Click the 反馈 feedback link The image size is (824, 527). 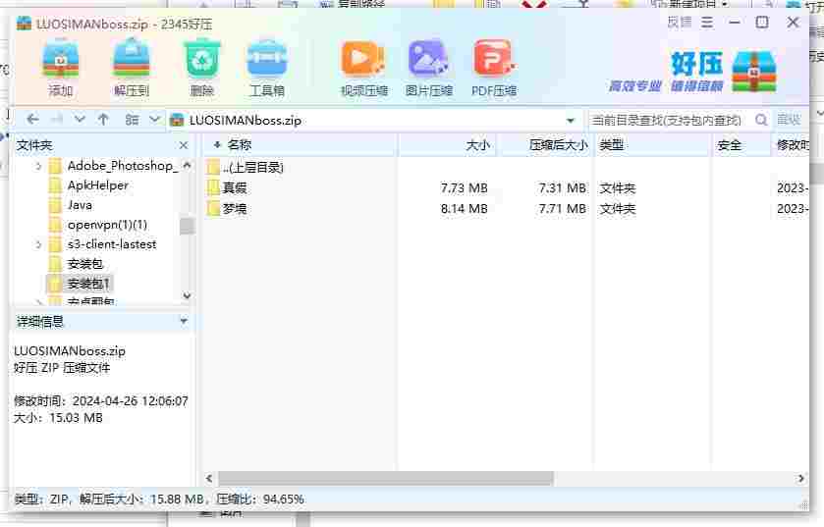point(680,23)
